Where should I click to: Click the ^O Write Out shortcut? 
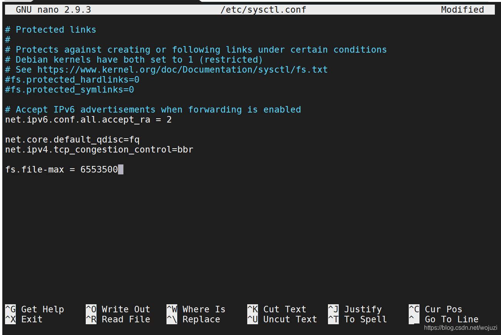click(x=118, y=309)
